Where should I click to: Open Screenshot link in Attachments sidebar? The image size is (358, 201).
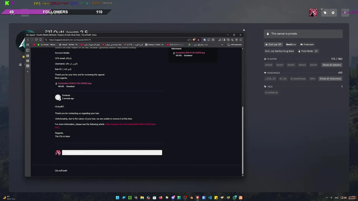point(190,52)
